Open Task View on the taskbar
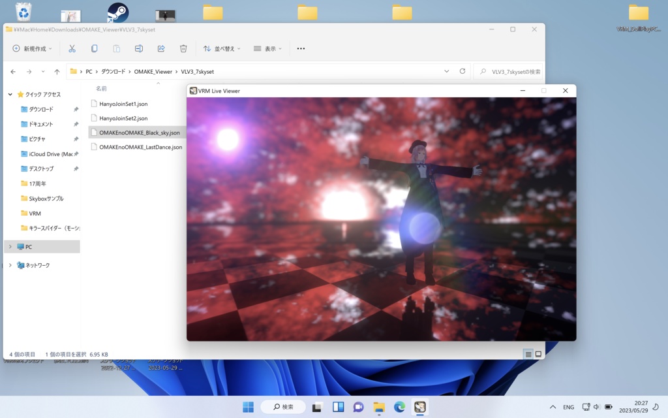The image size is (668, 418). point(316,408)
